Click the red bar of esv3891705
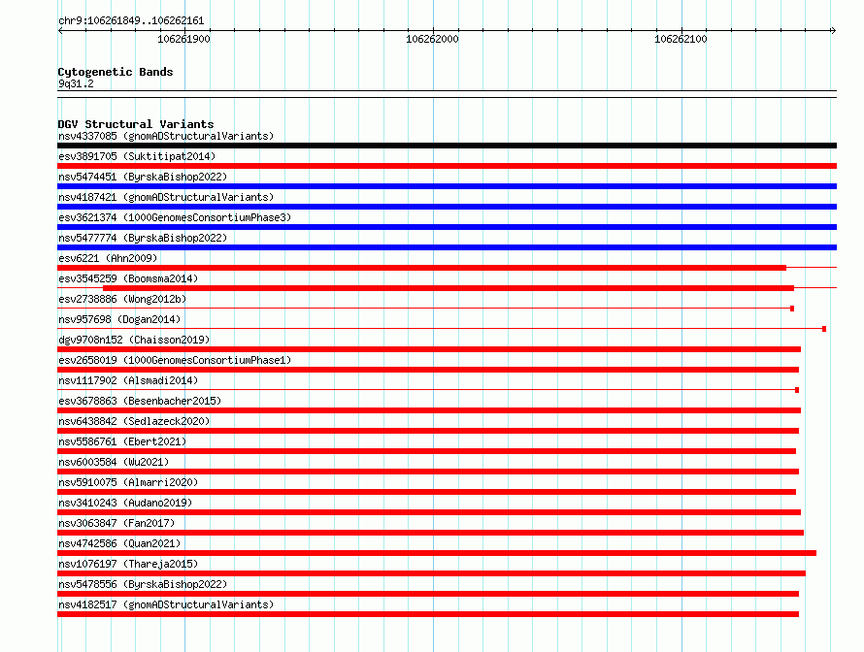864x652 pixels. point(447,166)
